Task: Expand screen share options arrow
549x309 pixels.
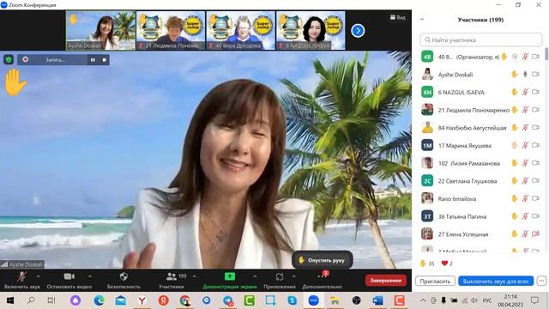Action: [255, 276]
